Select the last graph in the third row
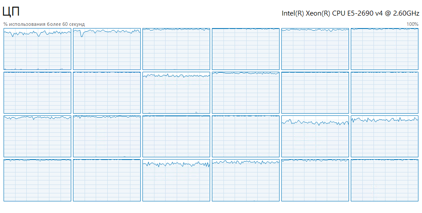 (x=385, y=136)
